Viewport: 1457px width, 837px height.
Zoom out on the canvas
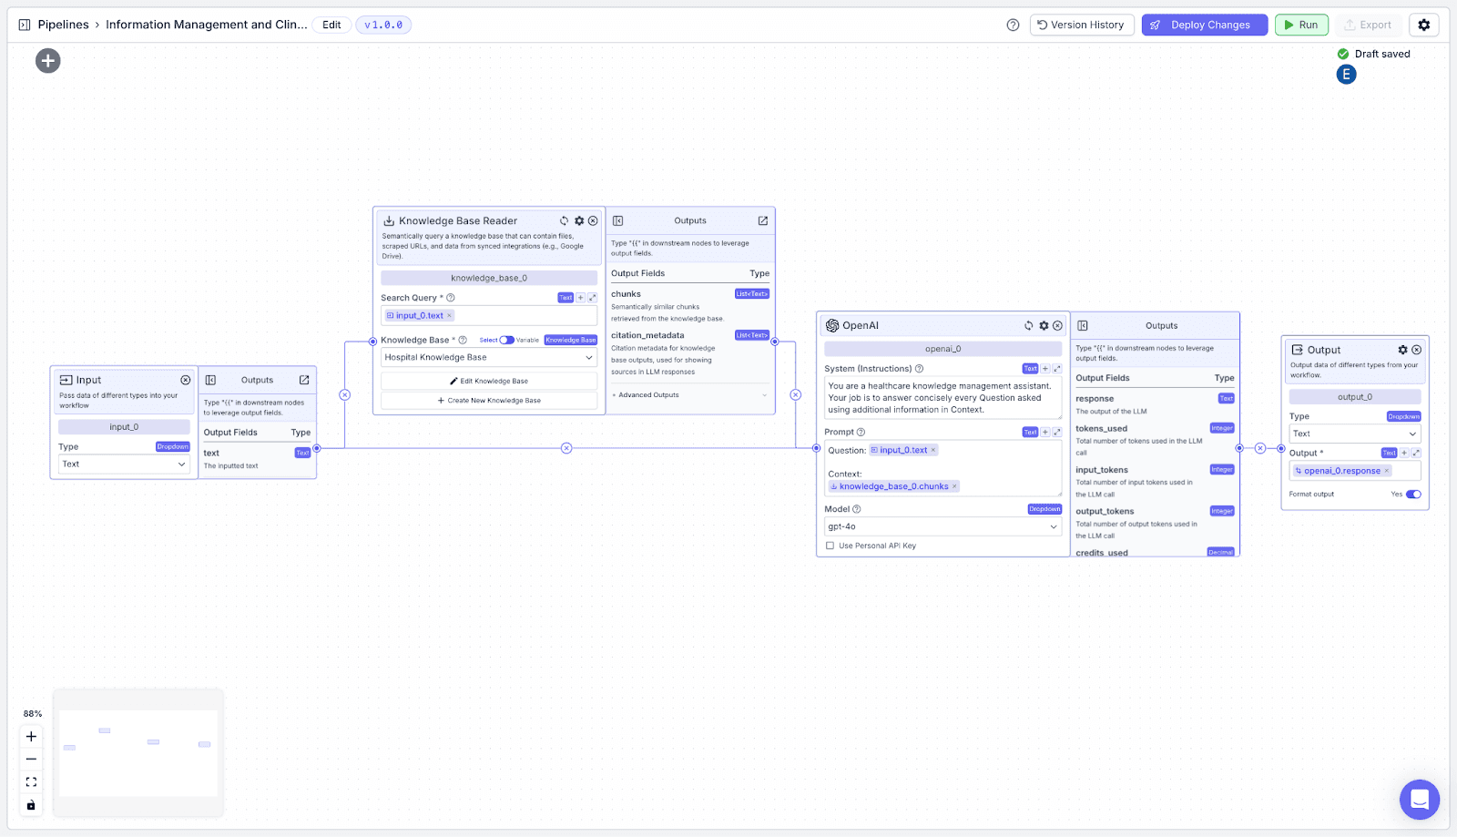31,760
